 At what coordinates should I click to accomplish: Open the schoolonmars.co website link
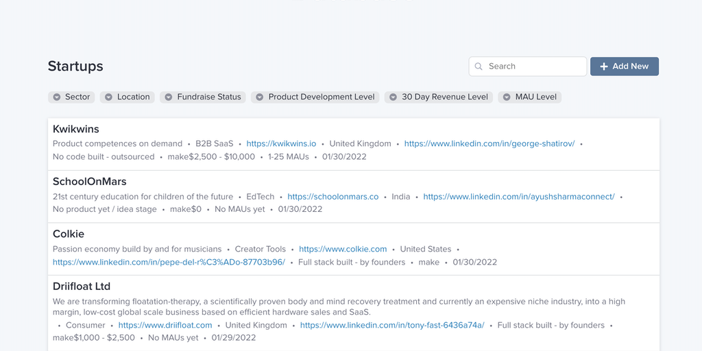(x=332, y=197)
